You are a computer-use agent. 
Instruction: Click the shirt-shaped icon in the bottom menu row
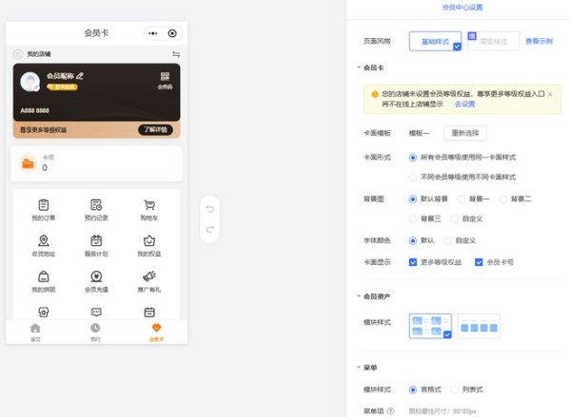pyautogui.click(x=44, y=313)
